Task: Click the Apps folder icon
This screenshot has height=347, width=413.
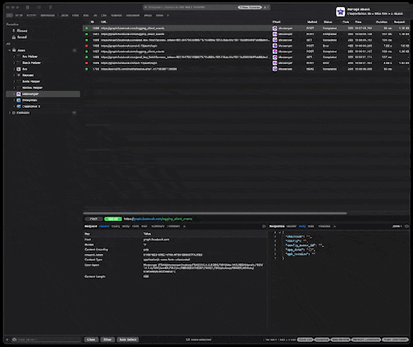Action: [x=14, y=50]
